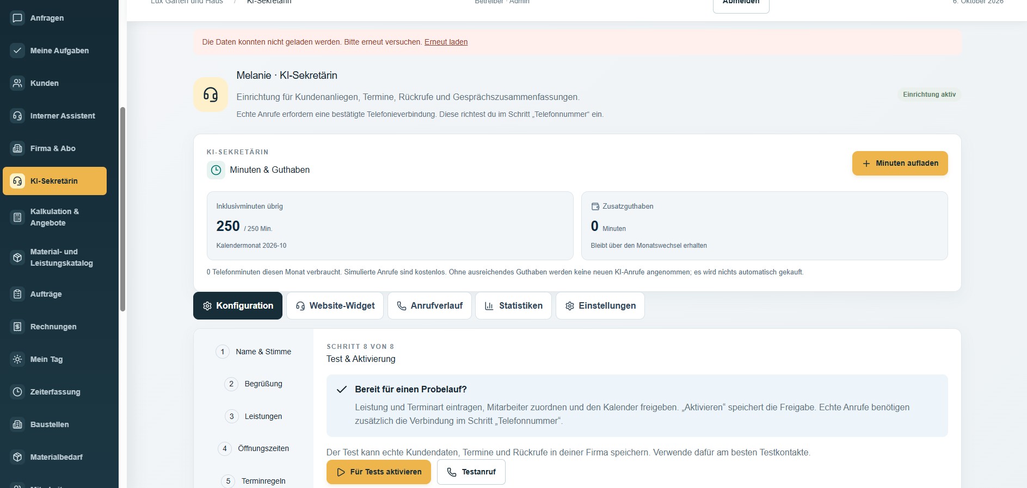Screen dimensions: 1027x488
Task: Click the Firma & Abo building icon
Action: (x=17, y=148)
